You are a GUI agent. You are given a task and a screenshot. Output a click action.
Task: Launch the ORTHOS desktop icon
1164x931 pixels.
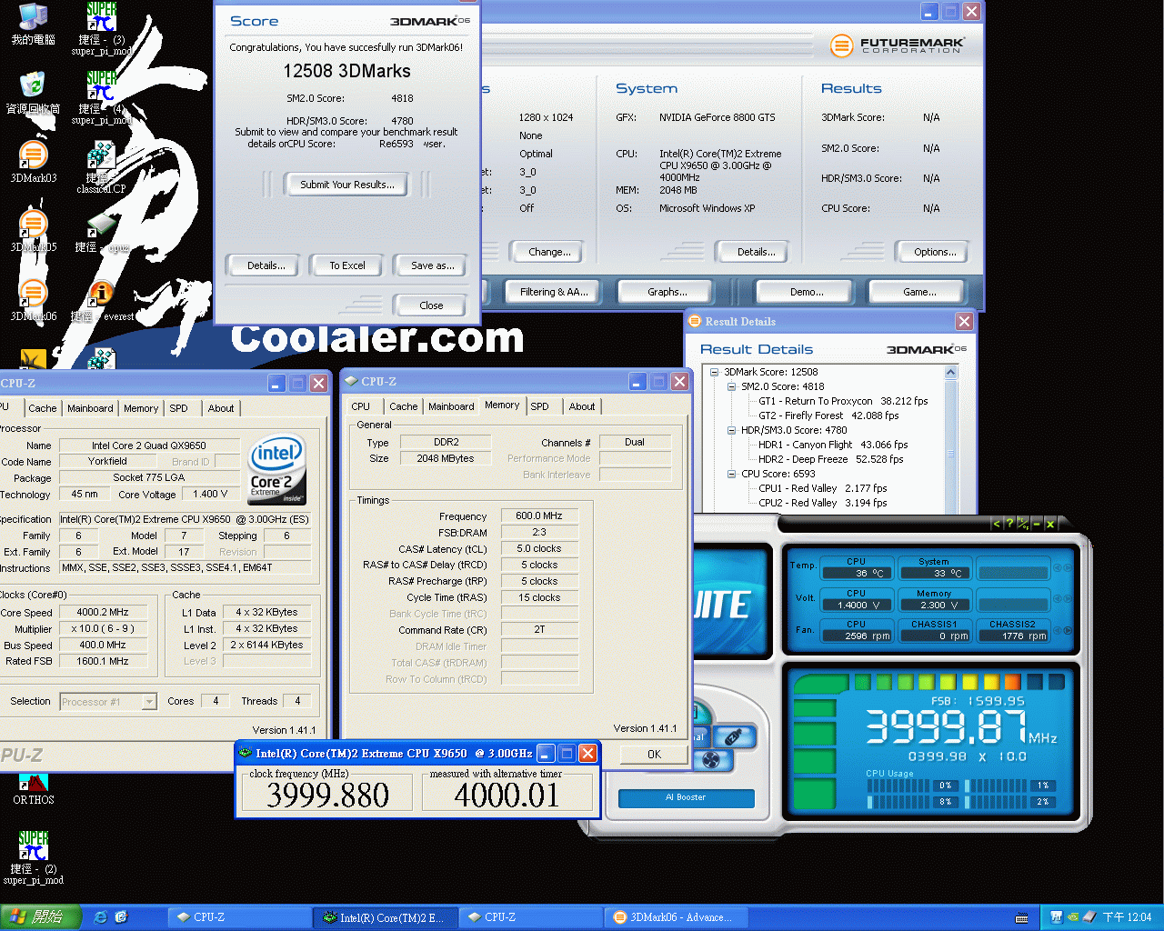click(33, 789)
